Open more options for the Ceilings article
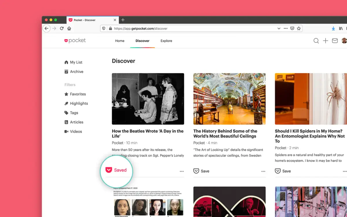 pyautogui.click(x=263, y=171)
